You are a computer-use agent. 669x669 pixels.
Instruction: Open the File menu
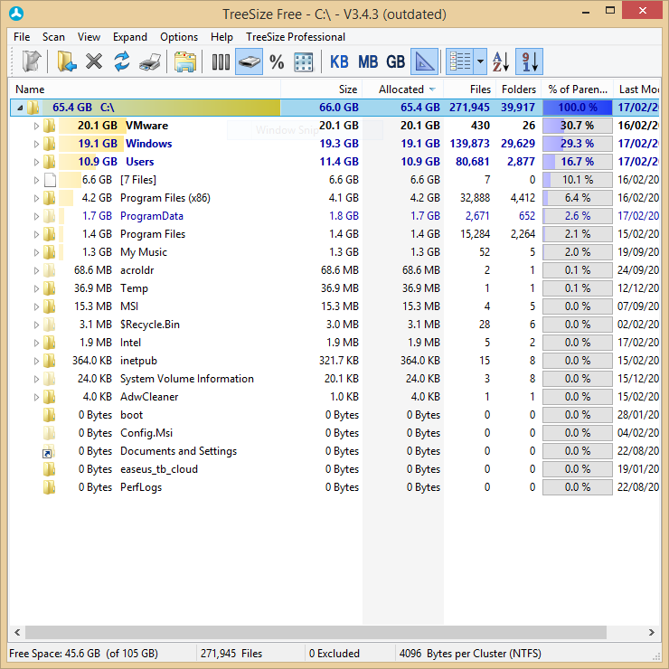point(22,37)
